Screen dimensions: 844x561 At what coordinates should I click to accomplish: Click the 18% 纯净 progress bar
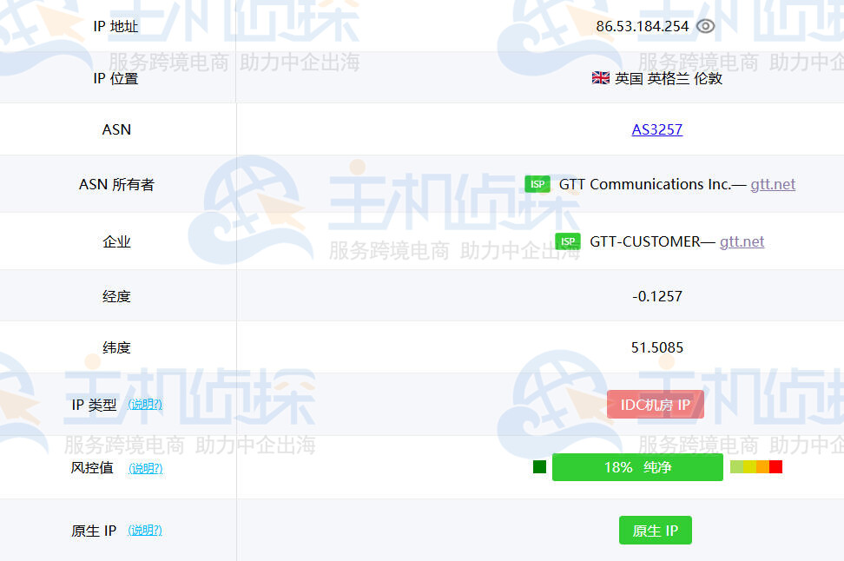coord(637,466)
